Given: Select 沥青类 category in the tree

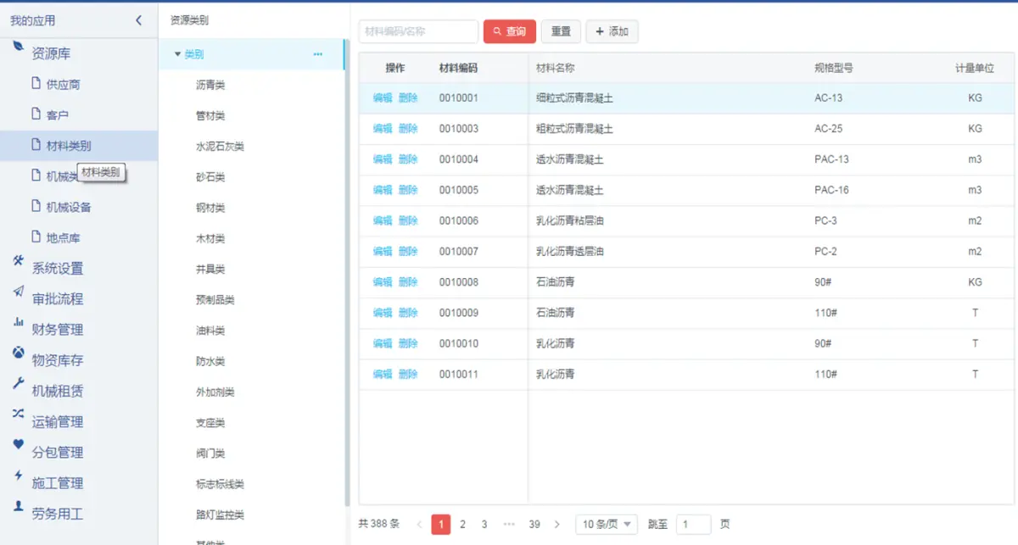Looking at the screenshot, I should tap(210, 86).
